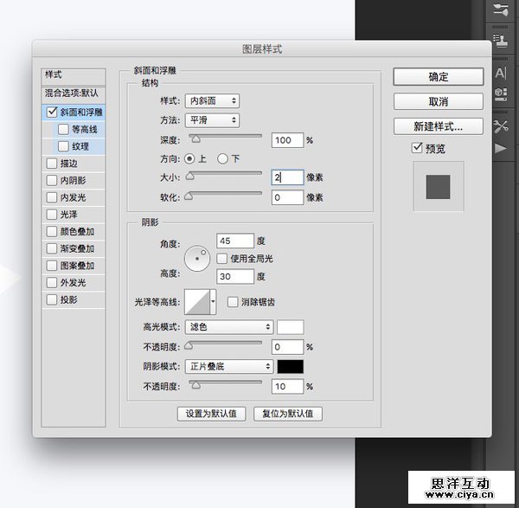Viewport: 519px width, 508px height.
Task: Open the Tool Presets wrench icon
Action: (500, 126)
